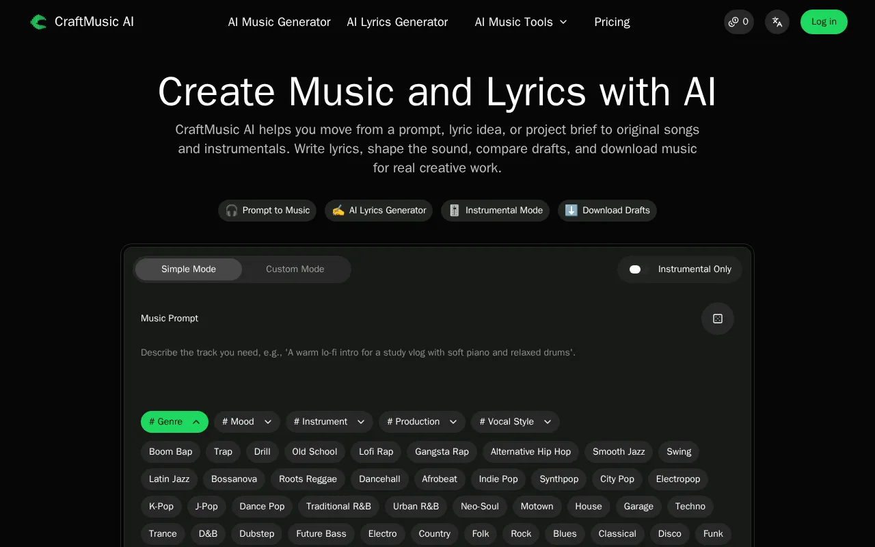Image resolution: width=875 pixels, height=547 pixels.
Task: Tap the D&B genre tag
Action: (x=208, y=534)
